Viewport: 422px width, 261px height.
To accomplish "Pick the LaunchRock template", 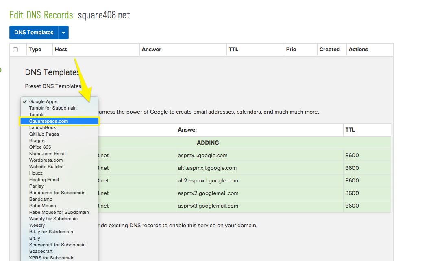I will coord(42,127).
